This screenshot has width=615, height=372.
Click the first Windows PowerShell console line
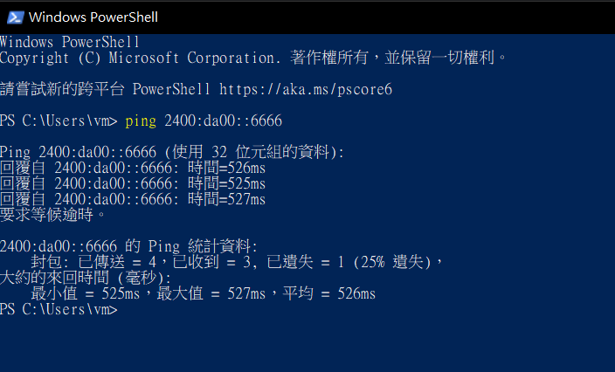[70, 42]
